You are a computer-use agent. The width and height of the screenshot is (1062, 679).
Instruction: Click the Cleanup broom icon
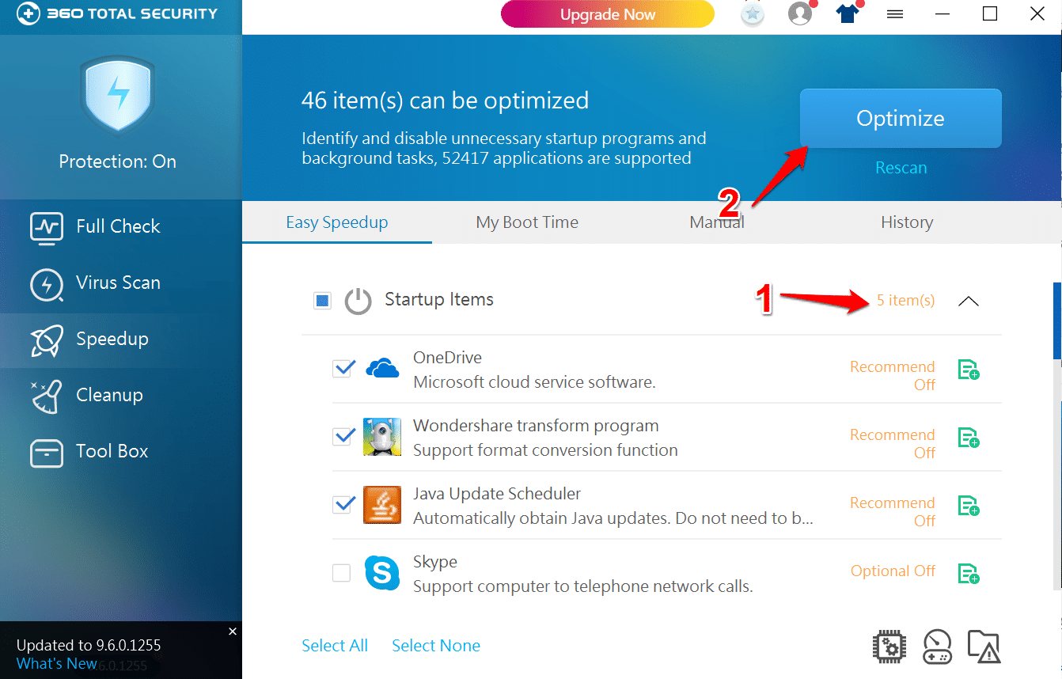tap(45, 396)
